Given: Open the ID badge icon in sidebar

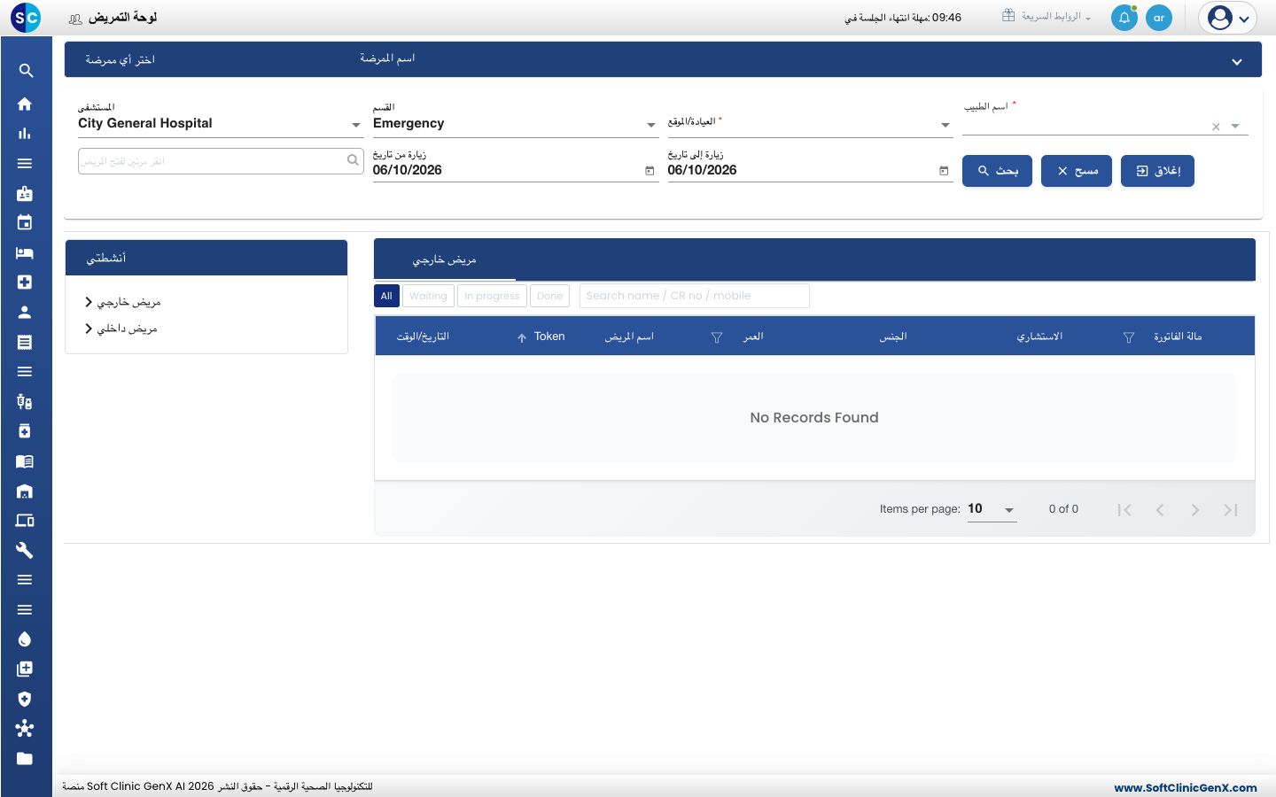Looking at the screenshot, I should (x=25, y=193).
